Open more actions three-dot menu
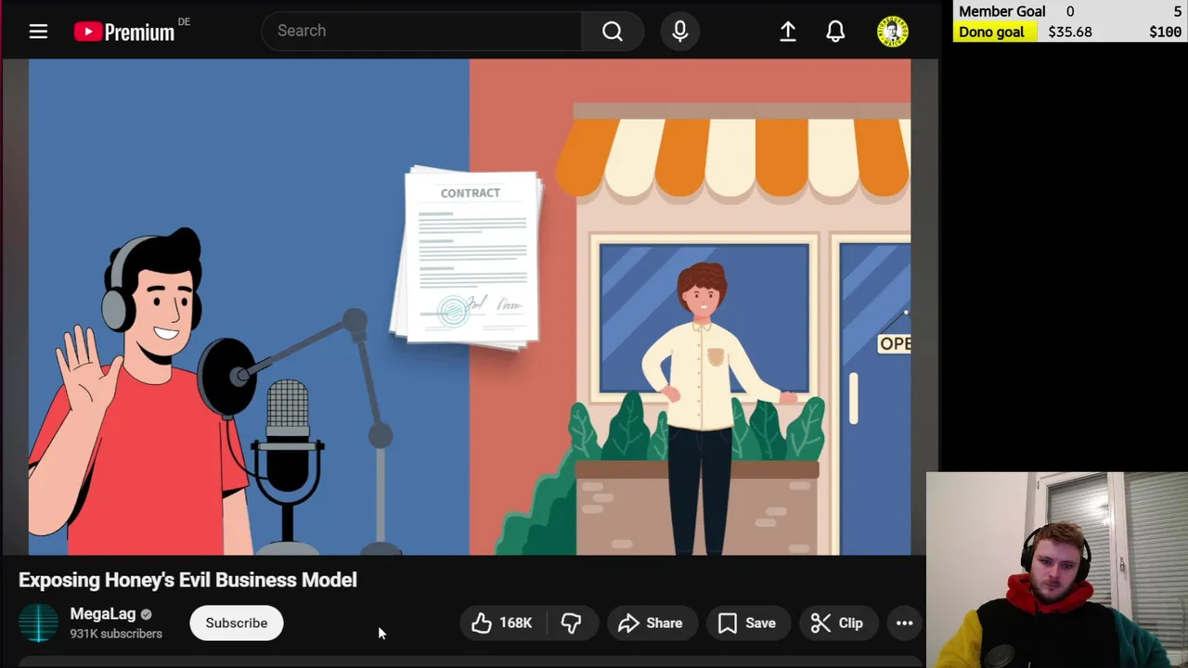This screenshot has width=1188, height=668. [904, 623]
